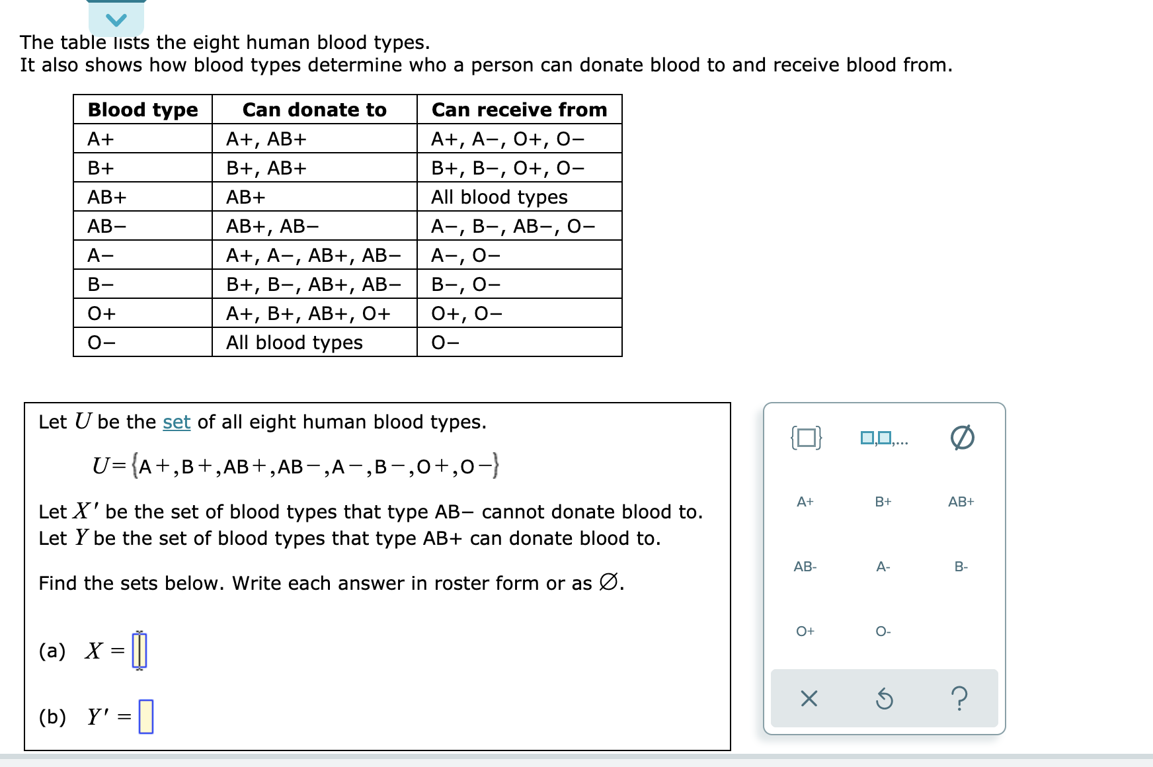
Task: Pick O+ from the answer palette
Action: tap(805, 631)
